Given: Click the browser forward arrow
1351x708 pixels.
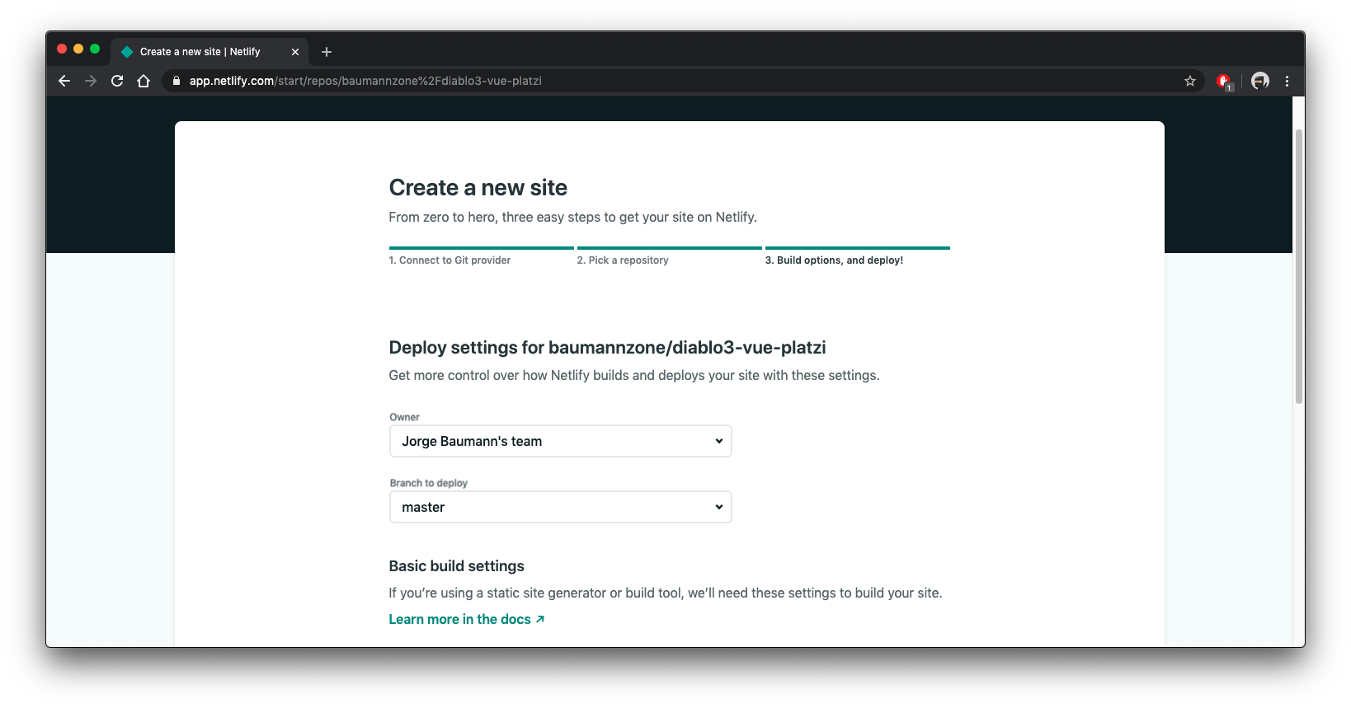Looking at the screenshot, I should click(x=91, y=81).
